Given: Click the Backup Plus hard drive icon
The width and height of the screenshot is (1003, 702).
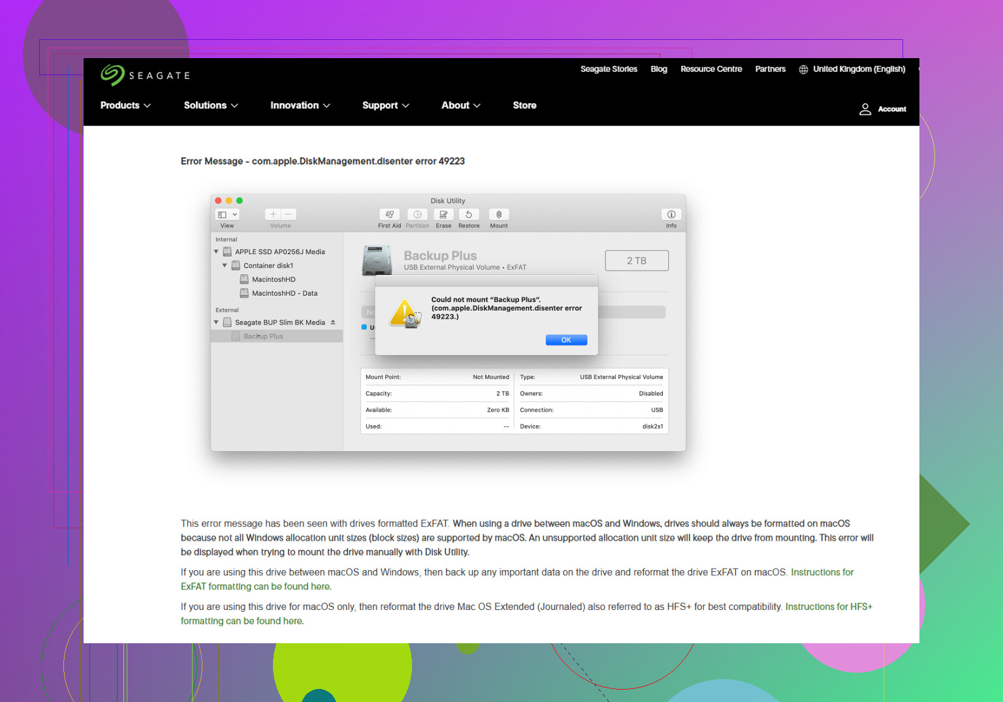Looking at the screenshot, I should [377, 260].
